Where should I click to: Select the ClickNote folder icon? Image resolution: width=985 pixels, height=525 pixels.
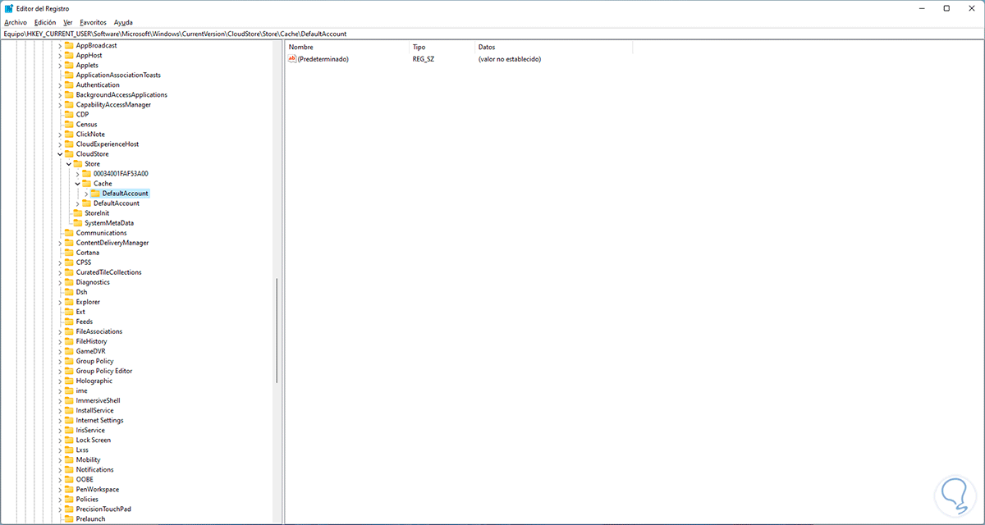coord(69,134)
